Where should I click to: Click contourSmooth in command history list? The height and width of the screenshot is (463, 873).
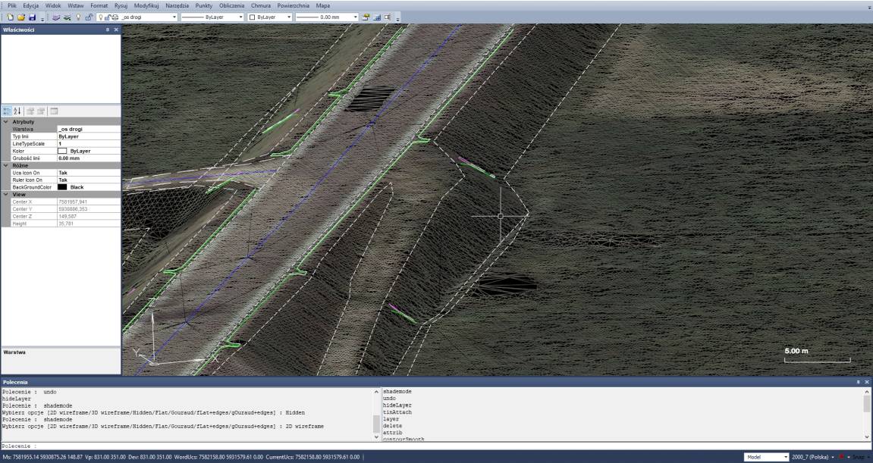[x=404, y=439]
